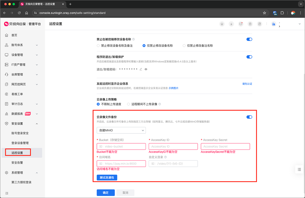The width and height of the screenshot is (305, 198).
Task: Show the exit/uninstall password with eye icon
Action: [x=146, y=69]
